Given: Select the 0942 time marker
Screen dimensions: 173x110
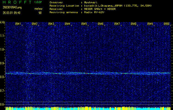Looking at the screenshot, I should point(35,24).
